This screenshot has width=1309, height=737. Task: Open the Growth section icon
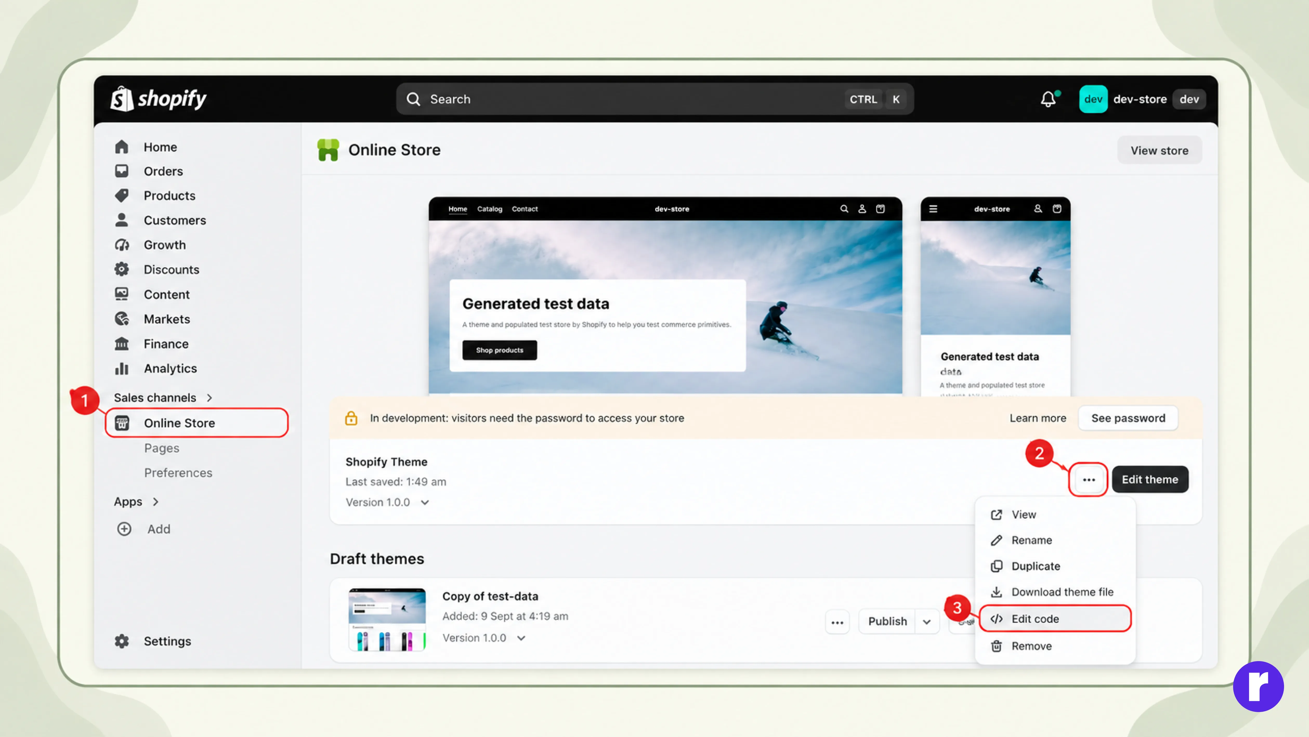(x=121, y=245)
